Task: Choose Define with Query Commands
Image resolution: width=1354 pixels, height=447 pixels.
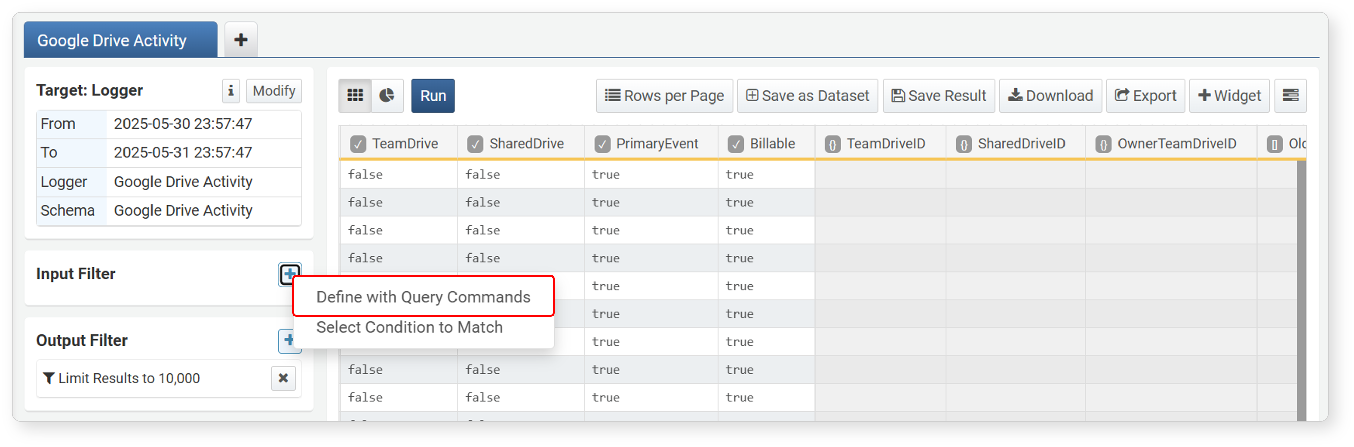Action: click(423, 297)
